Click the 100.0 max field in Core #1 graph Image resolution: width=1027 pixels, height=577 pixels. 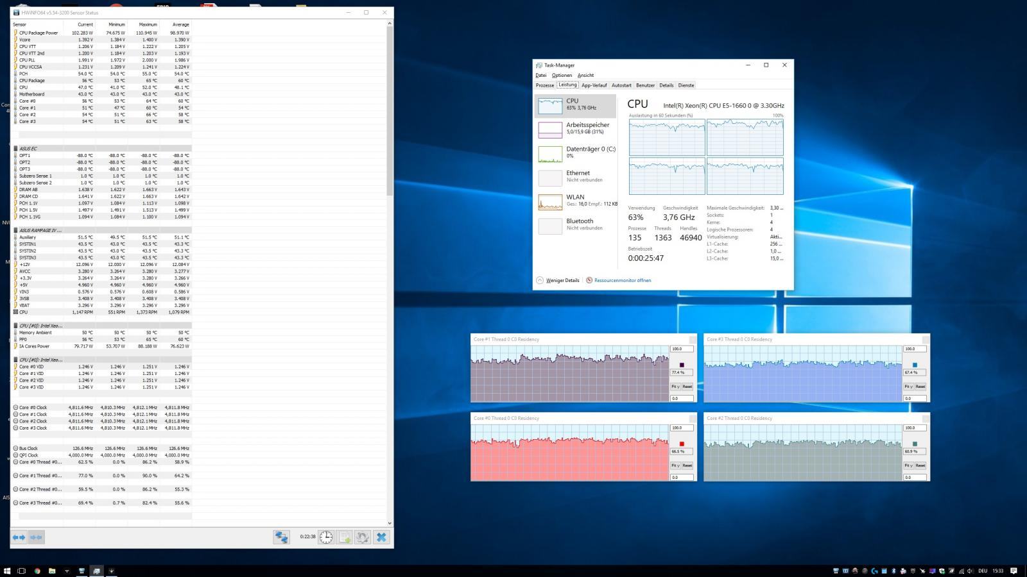(682, 349)
